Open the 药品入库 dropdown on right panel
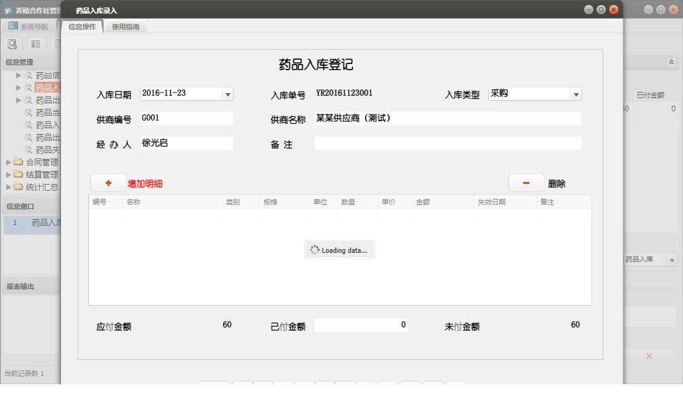The height and width of the screenshot is (407, 683). [673, 260]
